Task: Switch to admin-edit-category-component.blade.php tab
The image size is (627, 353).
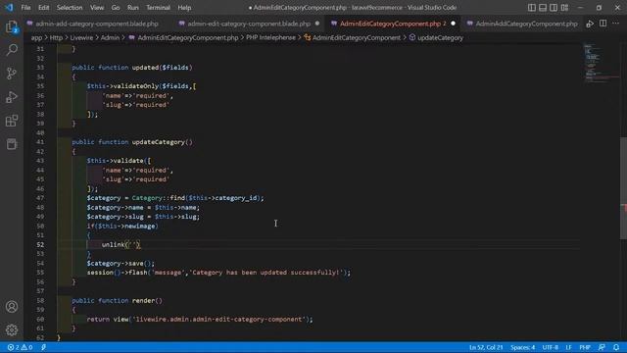Action: [x=249, y=24]
